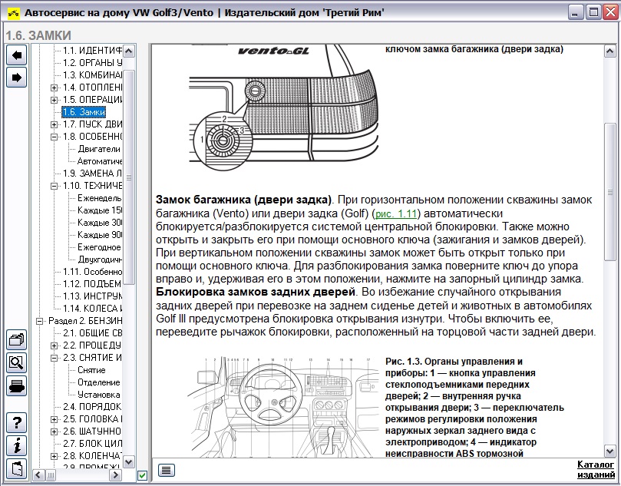Select tree item 1.9. ЗАМЕНА Л
621x486 pixels.
coord(92,174)
